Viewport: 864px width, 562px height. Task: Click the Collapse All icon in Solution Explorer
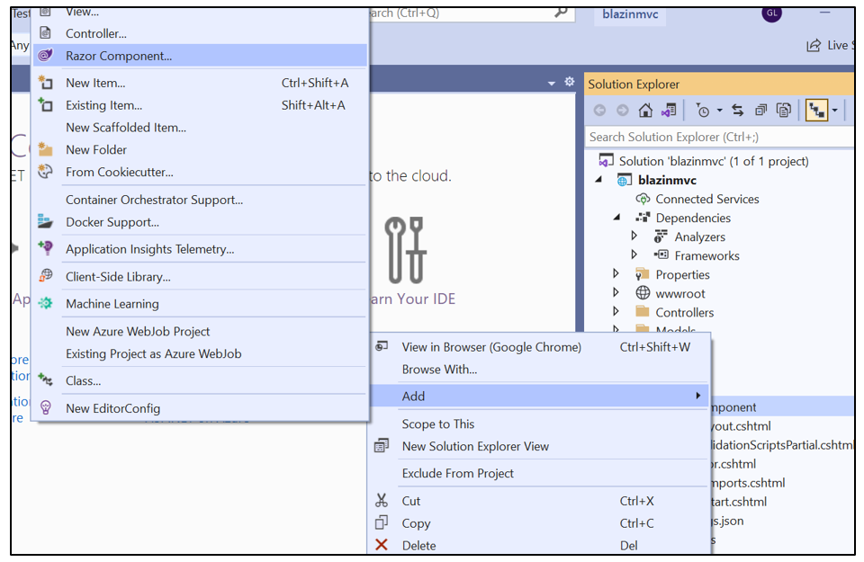(760, 111)
